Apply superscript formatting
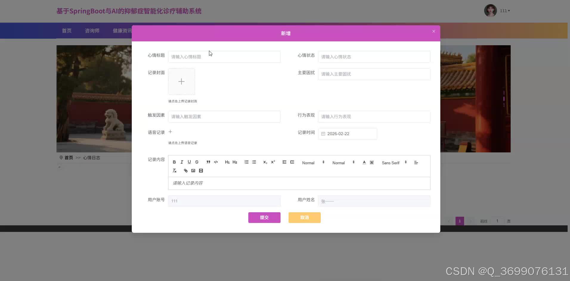 point(273,162)
